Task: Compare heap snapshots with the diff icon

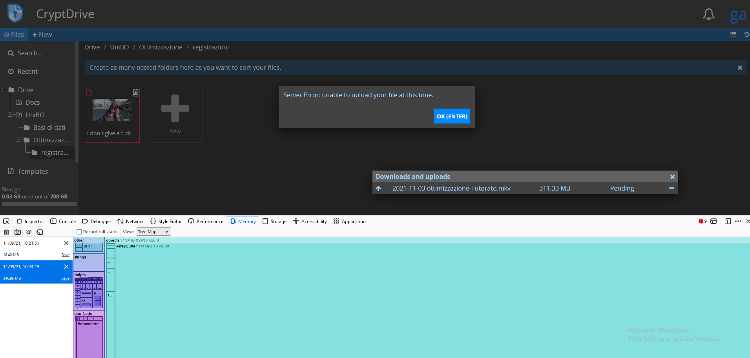Action: point(28,232)
